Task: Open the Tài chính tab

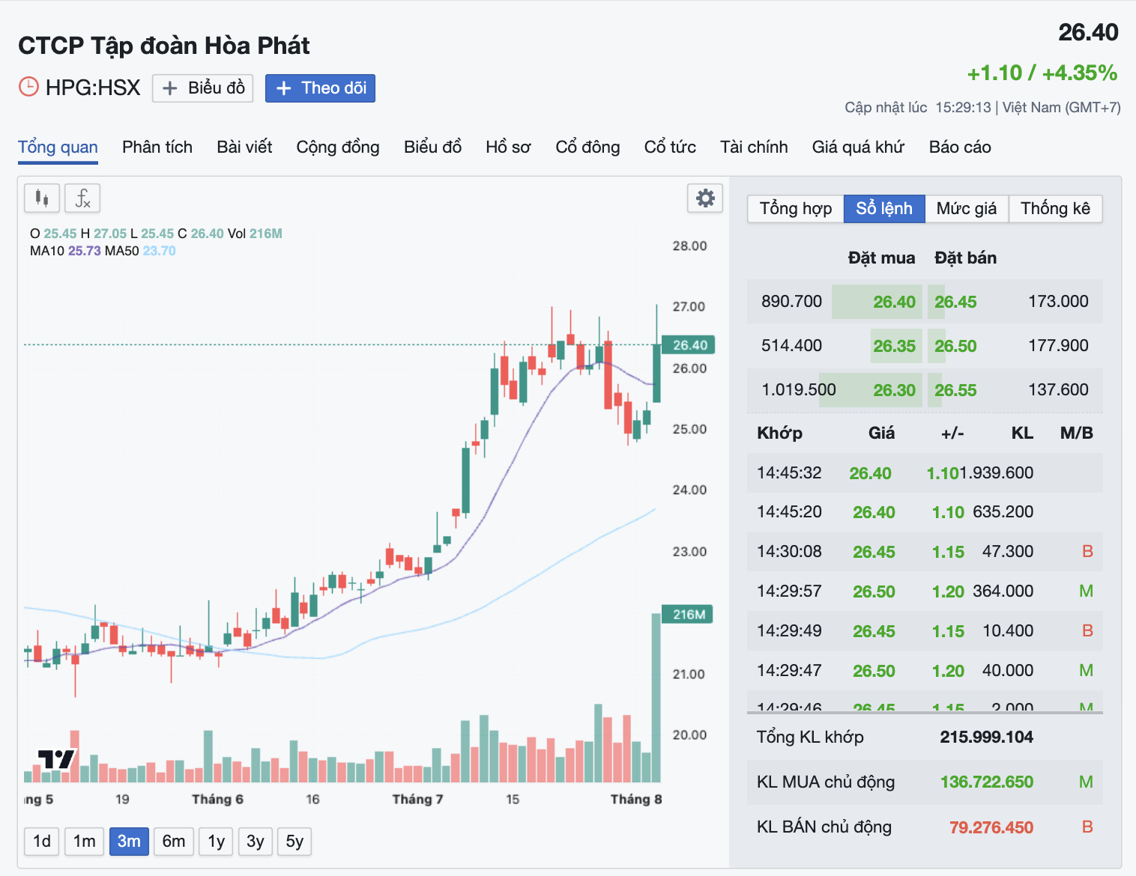Action: click(754, 147)
